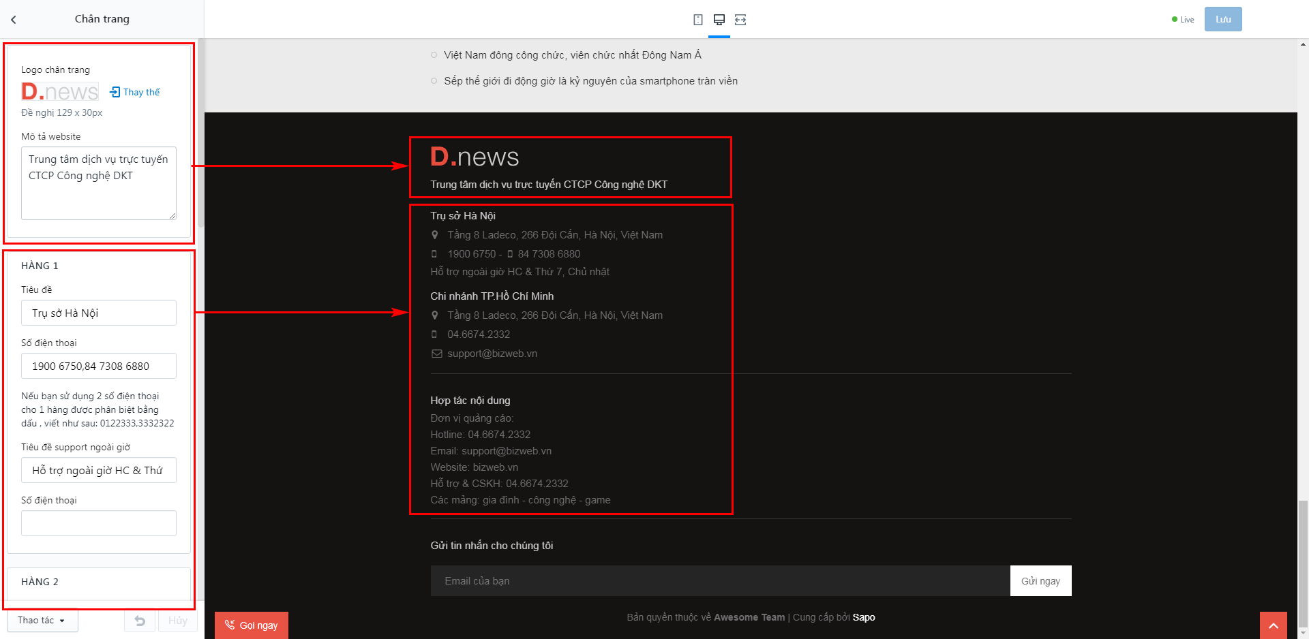The width and height of the screenshot is (1309, 639).
Task: Open the Sapo provider link
Action: (864, 617)
